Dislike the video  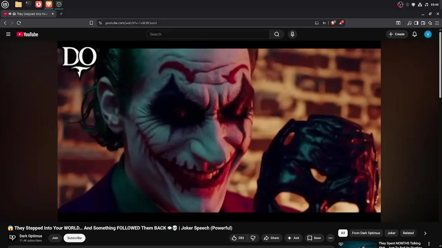(253, 238)
